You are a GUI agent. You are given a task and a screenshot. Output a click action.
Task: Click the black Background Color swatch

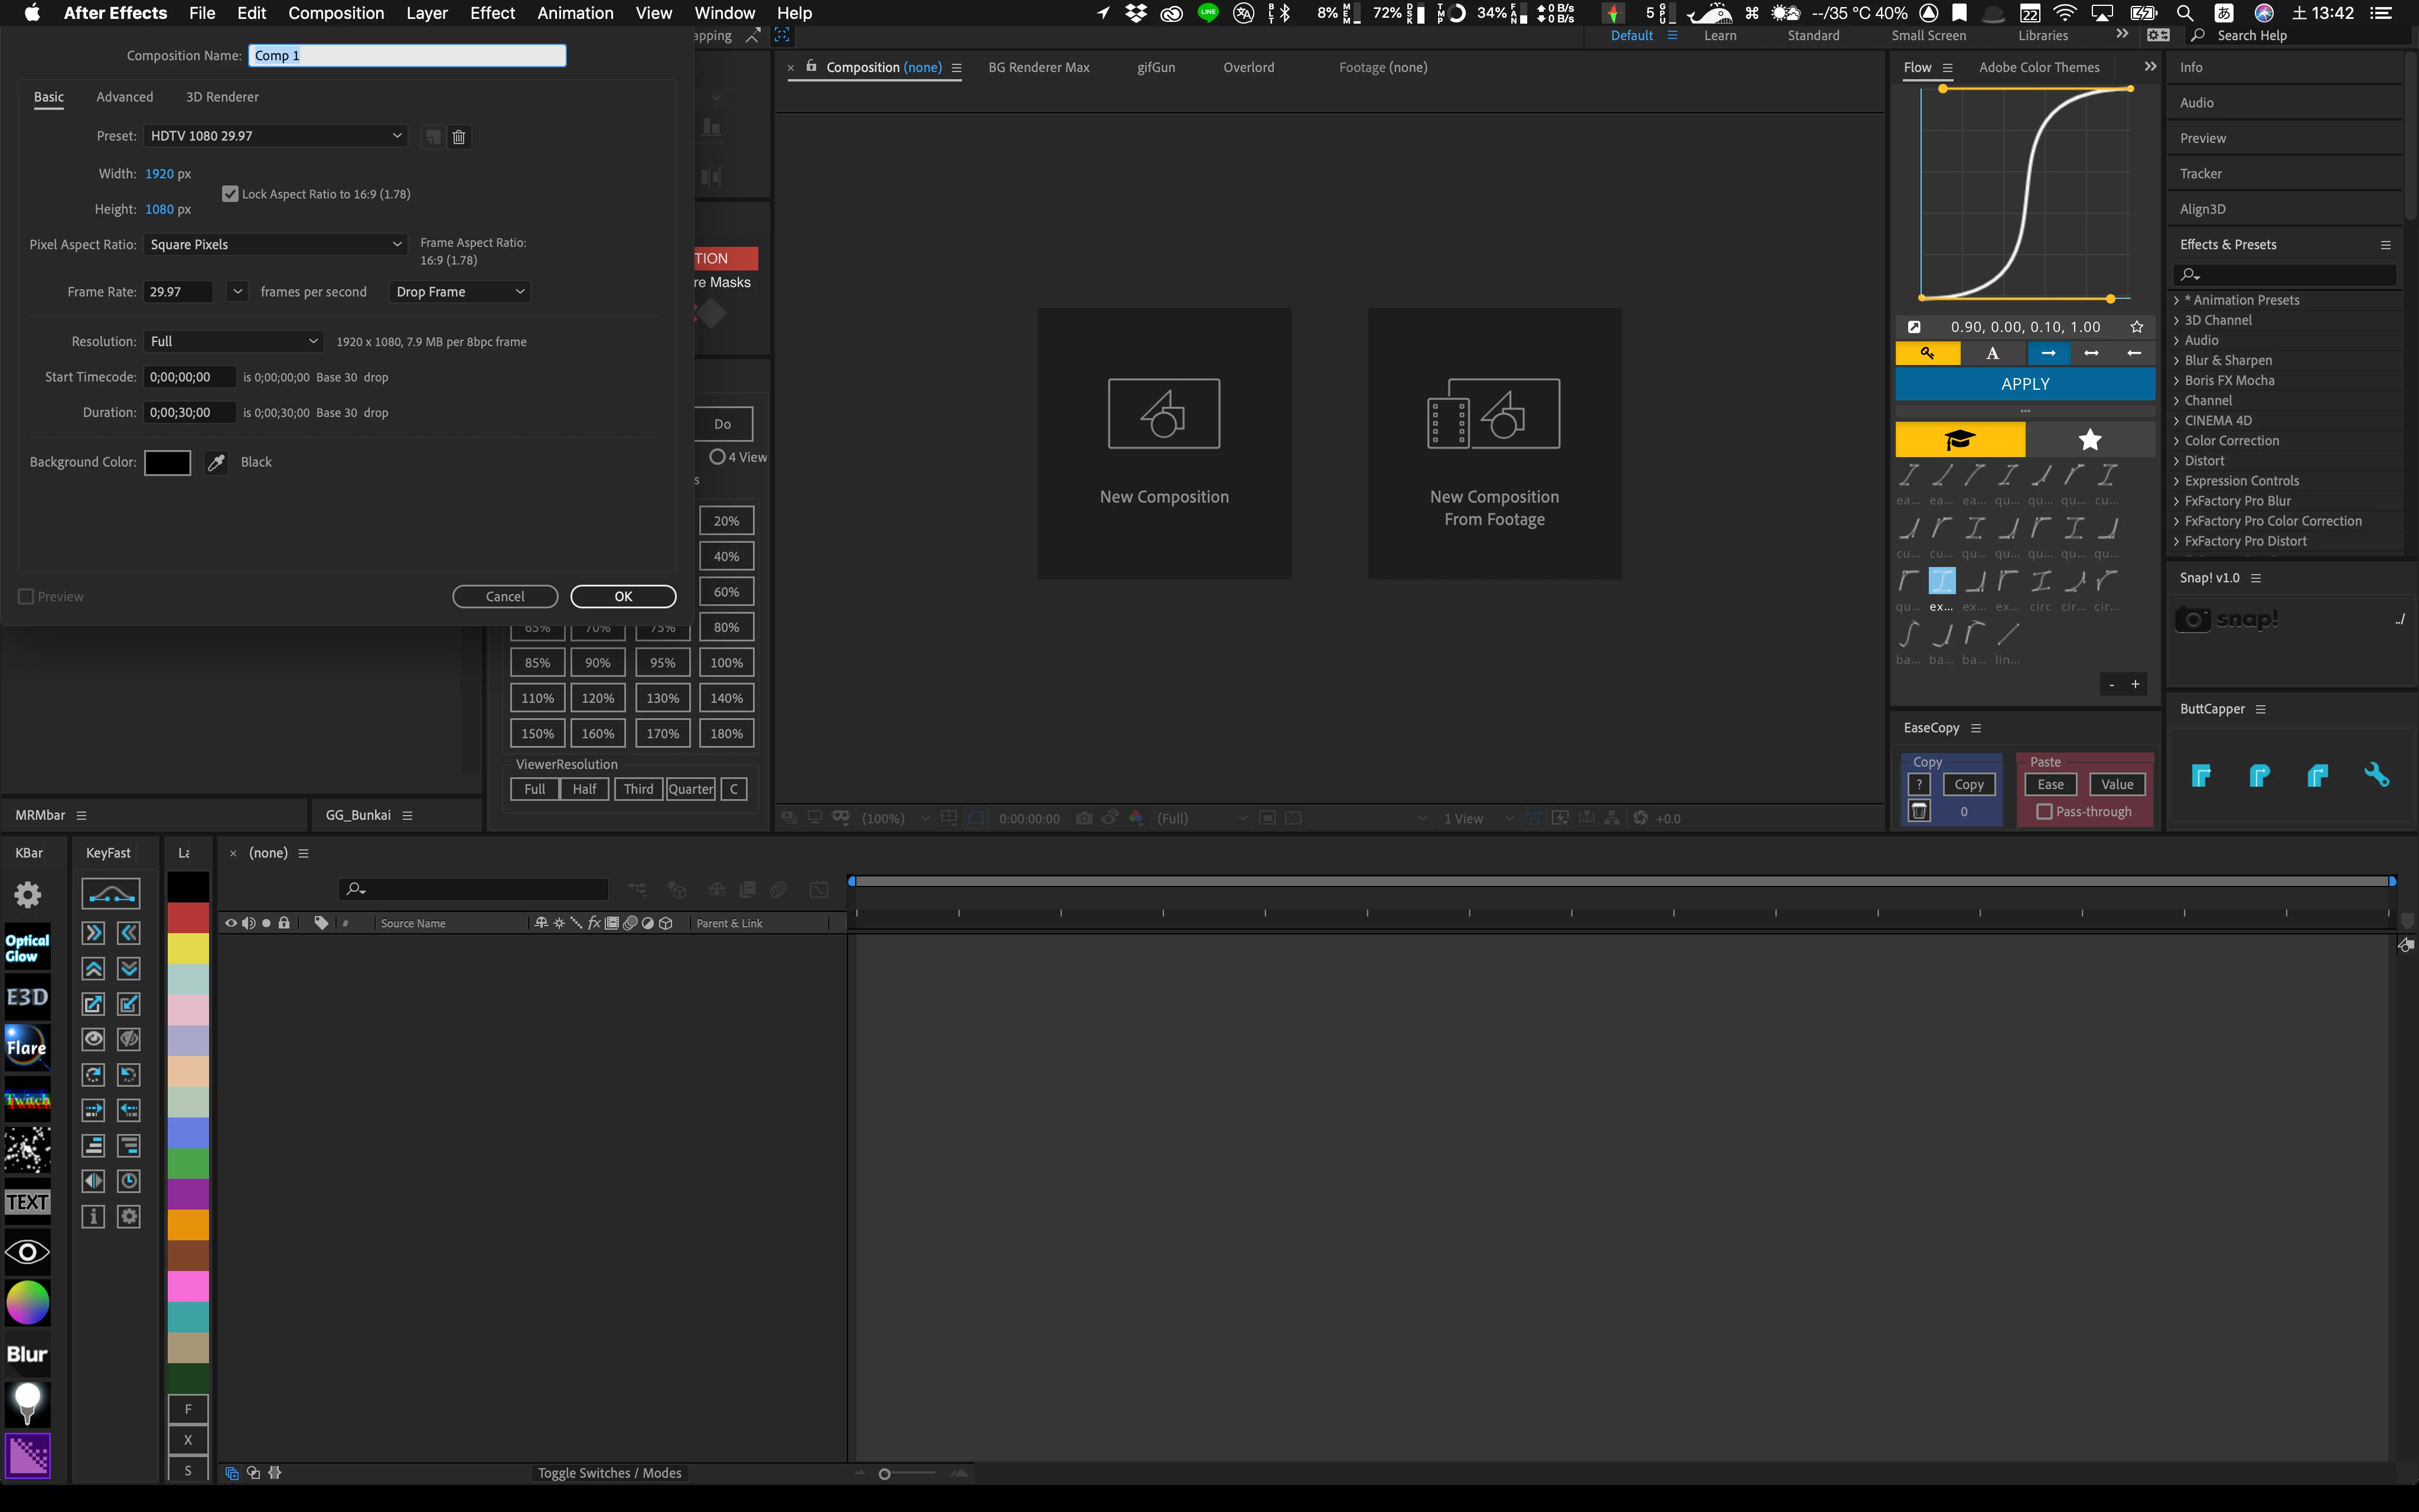tap(167, 462)
